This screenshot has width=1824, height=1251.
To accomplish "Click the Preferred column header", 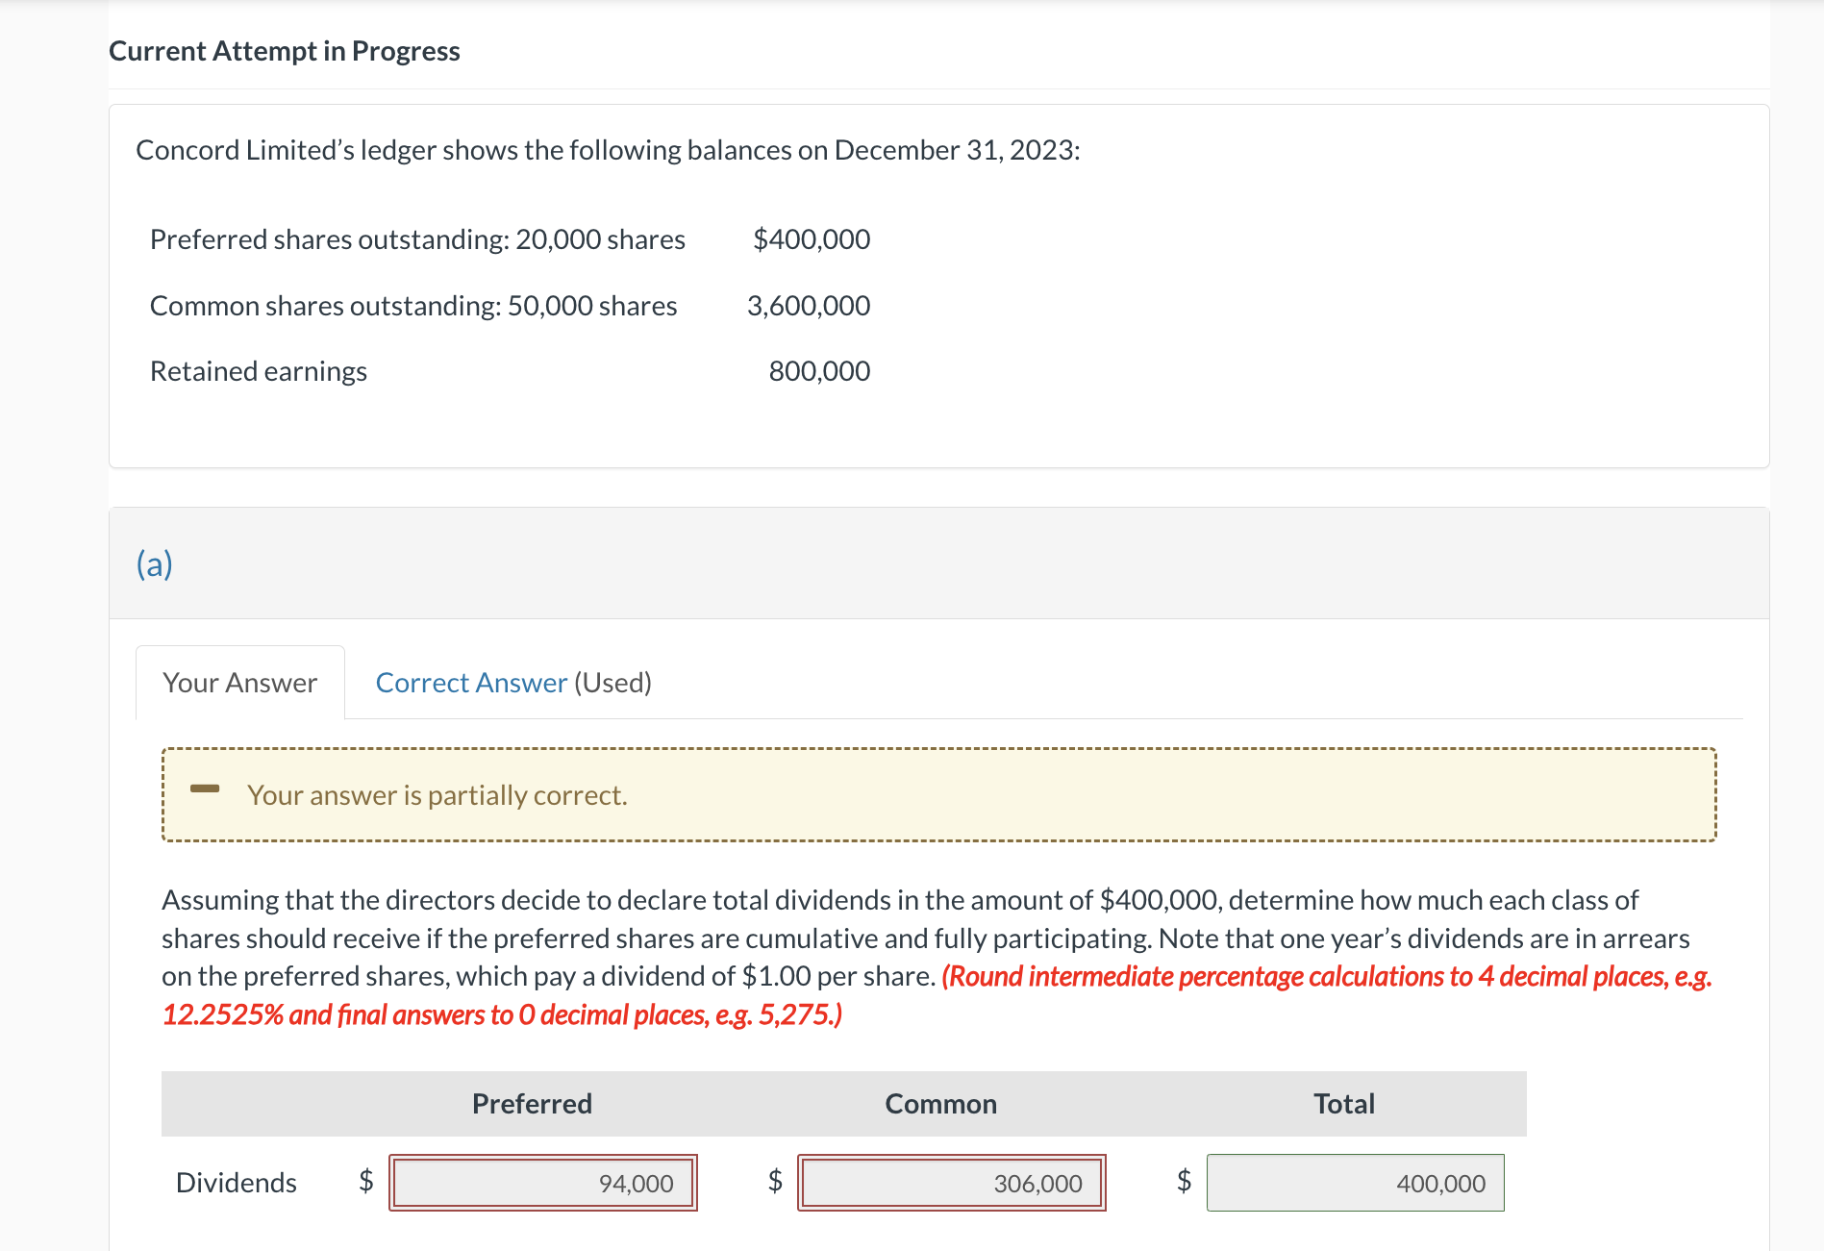I will pos(531,1103).
